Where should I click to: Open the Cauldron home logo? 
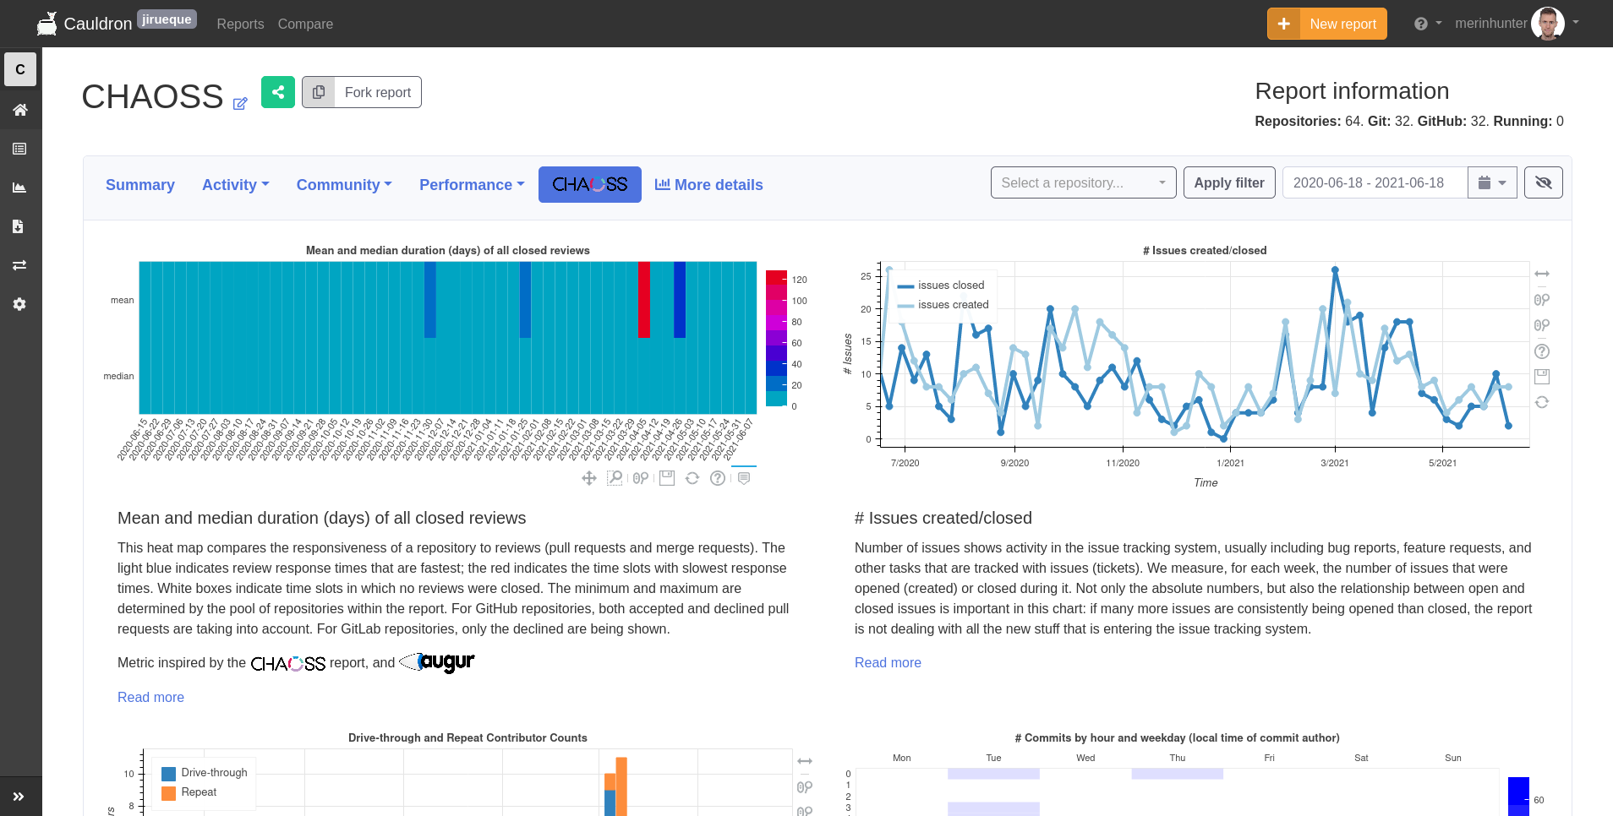[85, 24]
